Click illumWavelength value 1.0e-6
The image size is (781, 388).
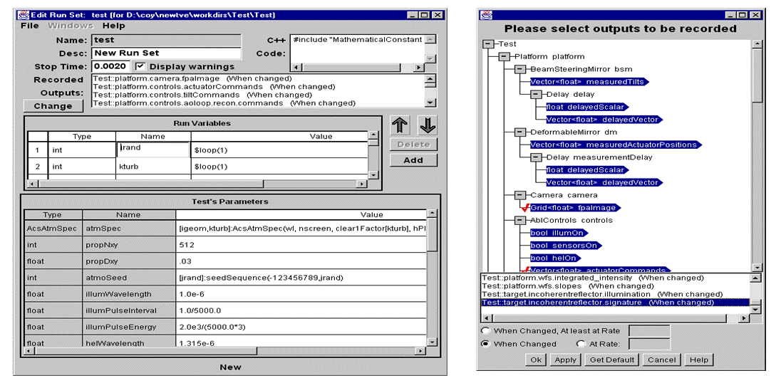(301, 294)
